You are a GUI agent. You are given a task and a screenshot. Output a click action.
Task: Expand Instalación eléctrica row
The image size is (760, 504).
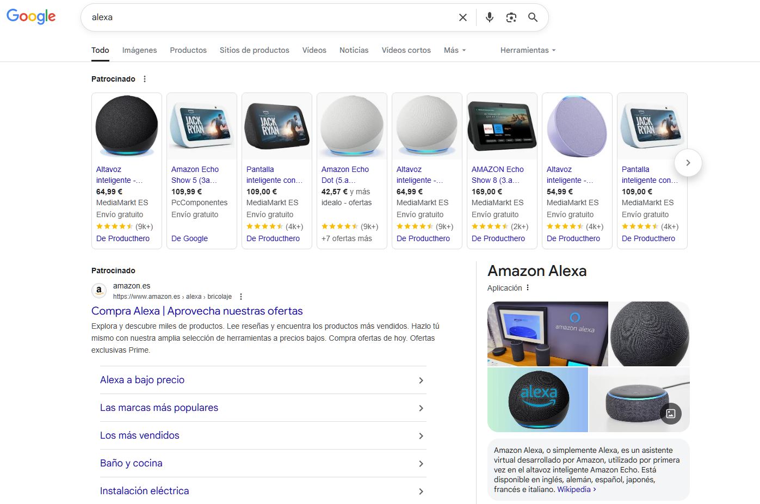click(x=263, y=491)
